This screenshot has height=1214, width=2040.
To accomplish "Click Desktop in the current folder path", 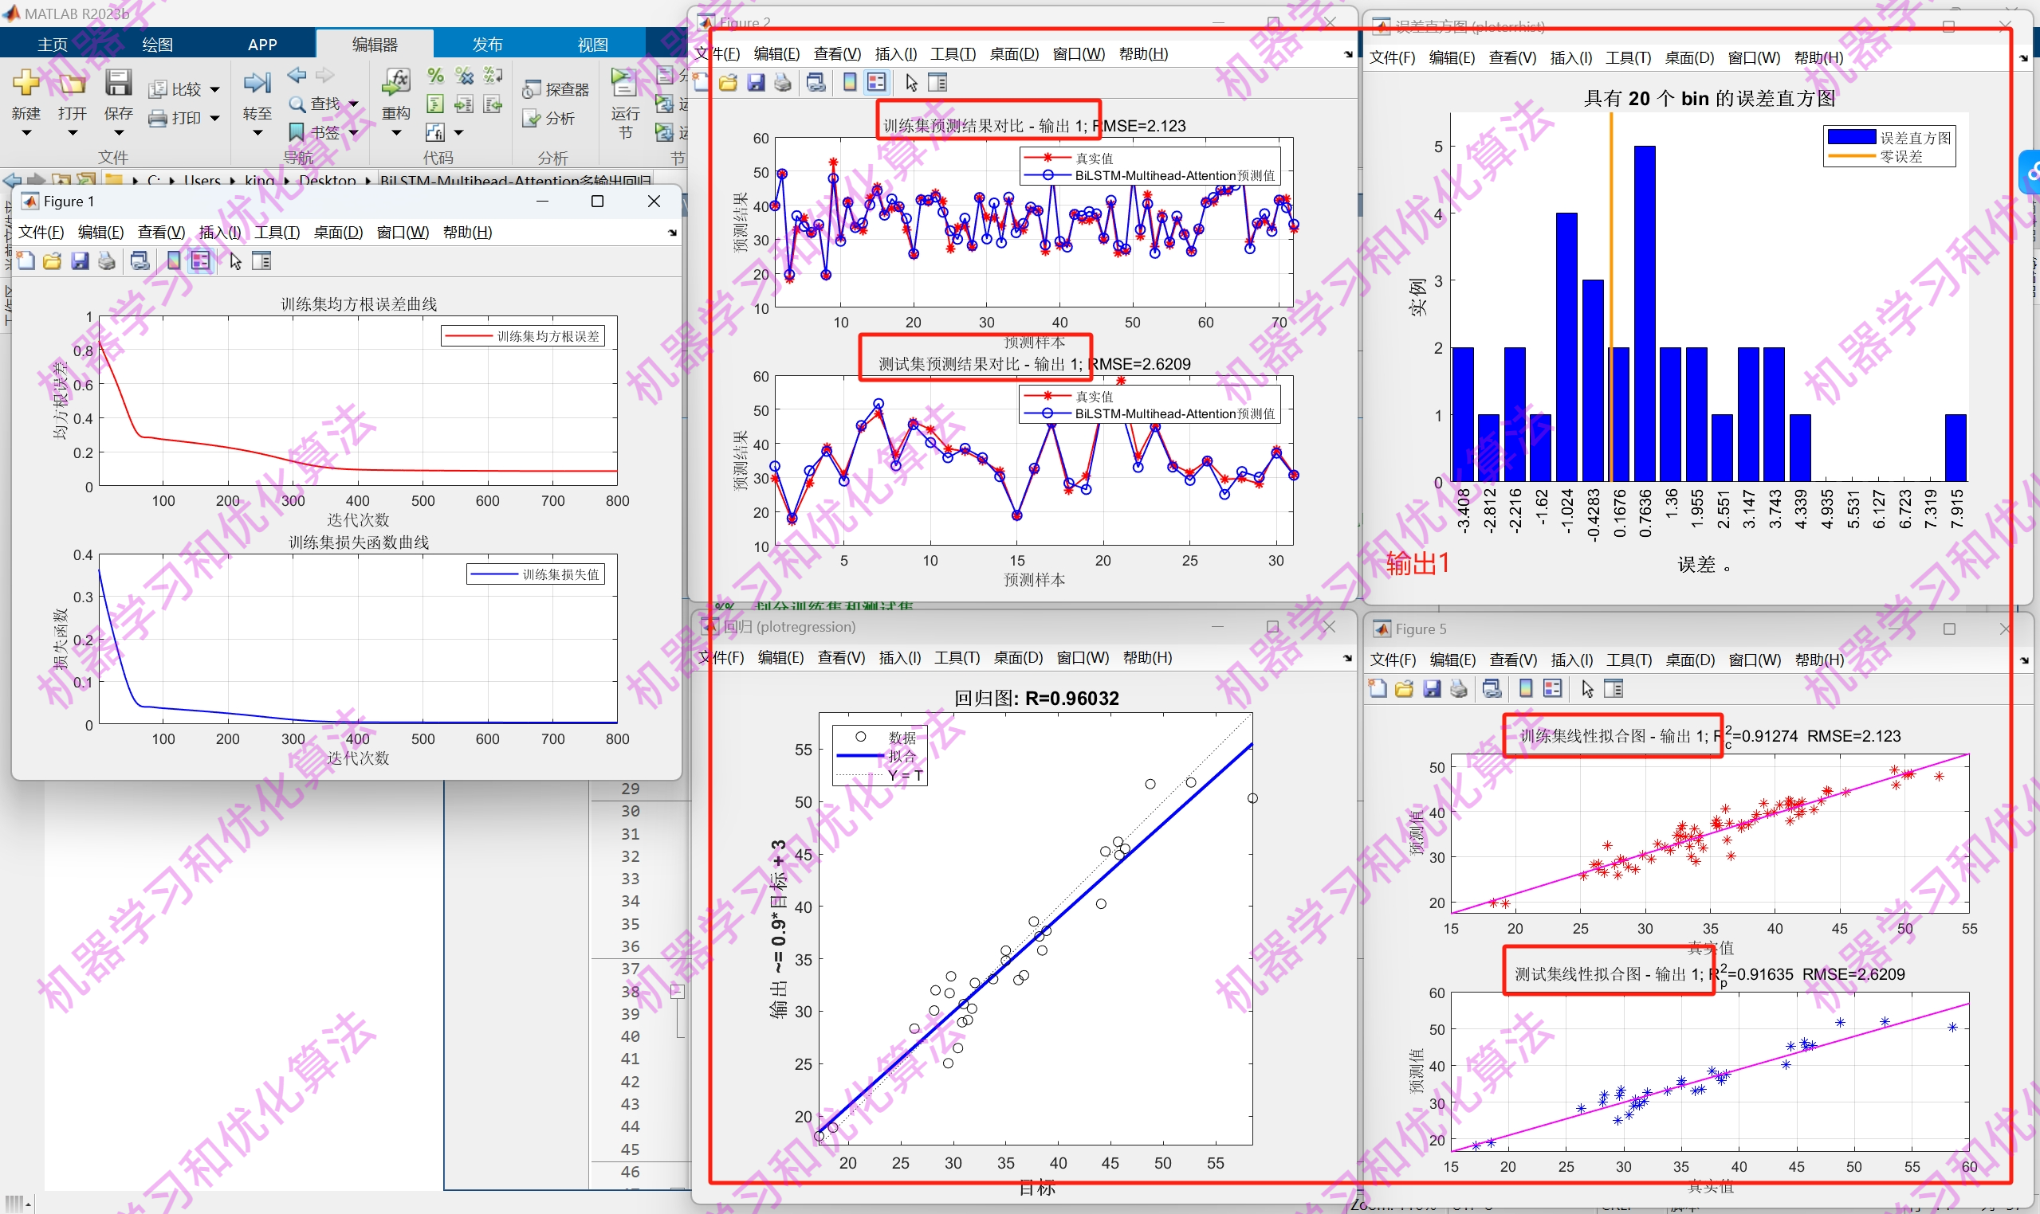I will click(x=327, y=180).
